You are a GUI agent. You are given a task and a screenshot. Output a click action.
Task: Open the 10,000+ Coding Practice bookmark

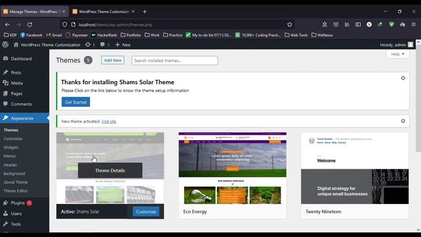click(258, 35)
